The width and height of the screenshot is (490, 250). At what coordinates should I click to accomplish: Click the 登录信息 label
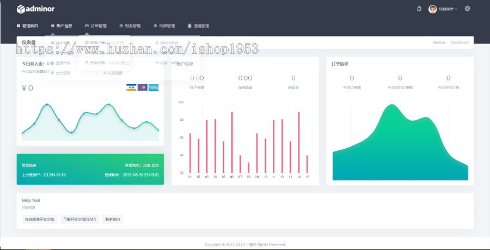[29, 166]
